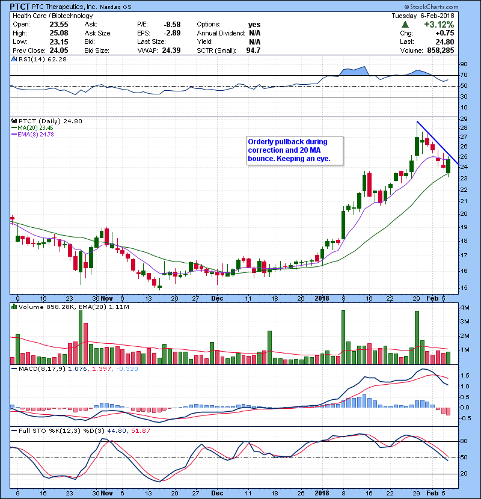
Task: Click the VWAP value 24.39
Action: point(171,51)
